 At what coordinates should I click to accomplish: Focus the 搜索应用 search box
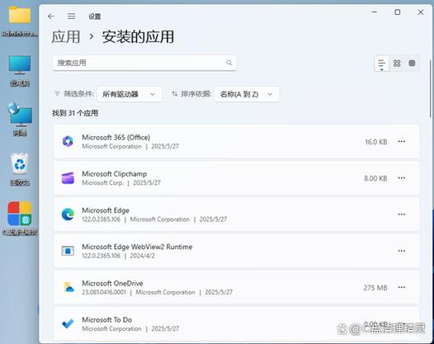click(x=144, y=63)
